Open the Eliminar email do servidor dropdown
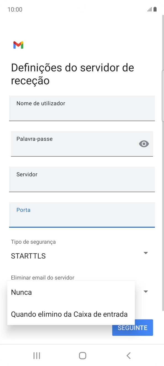Screen dimensions: 164x366 [x=146, y=291]
